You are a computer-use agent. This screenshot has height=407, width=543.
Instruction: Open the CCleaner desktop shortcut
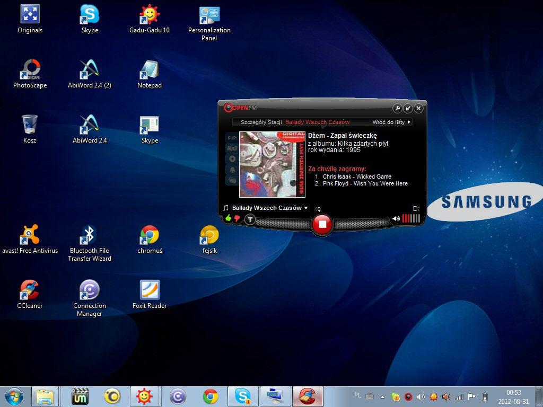30,294
